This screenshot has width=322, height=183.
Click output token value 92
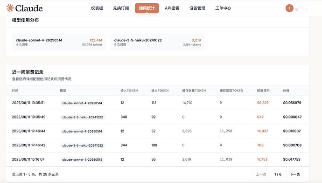(154, 117)
